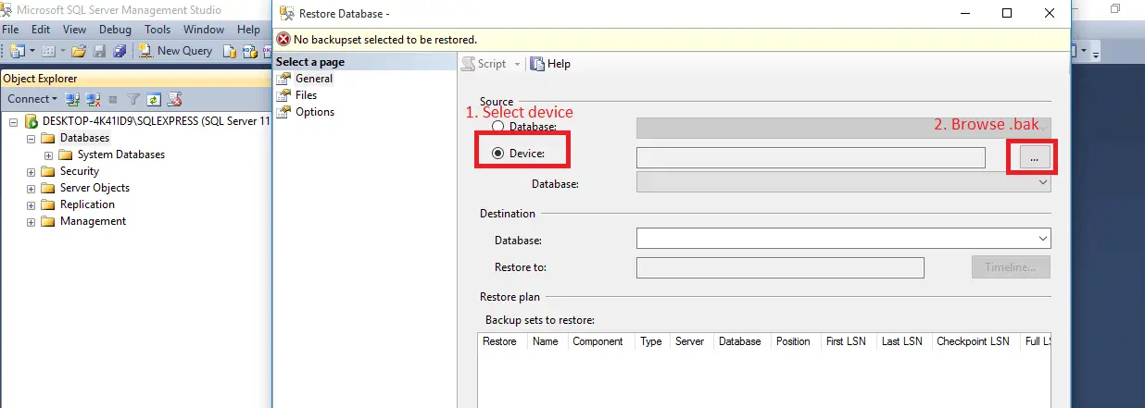This screenshot has width=1145, height=408.
Task: Open the Tools menu
Action: (157, 30)
